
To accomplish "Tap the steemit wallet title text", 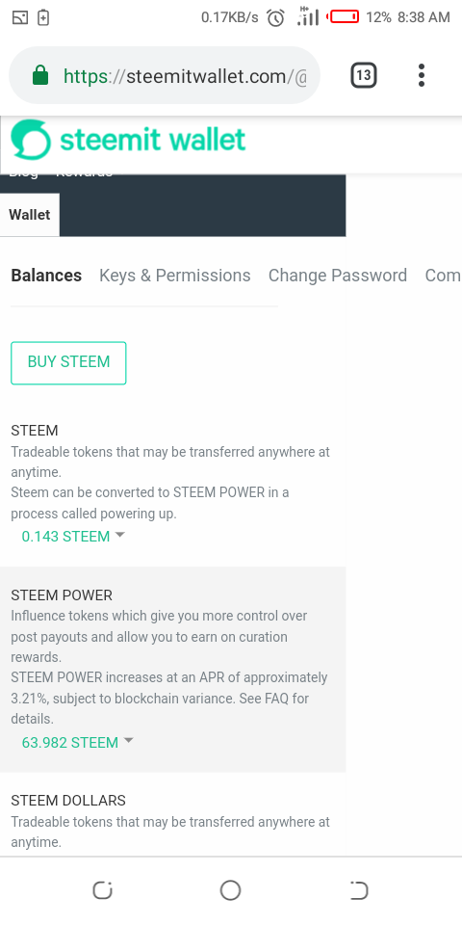I will pos(153,140).
